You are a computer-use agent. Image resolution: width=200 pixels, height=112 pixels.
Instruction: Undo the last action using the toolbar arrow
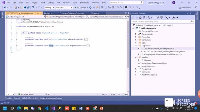pos(33,7)
